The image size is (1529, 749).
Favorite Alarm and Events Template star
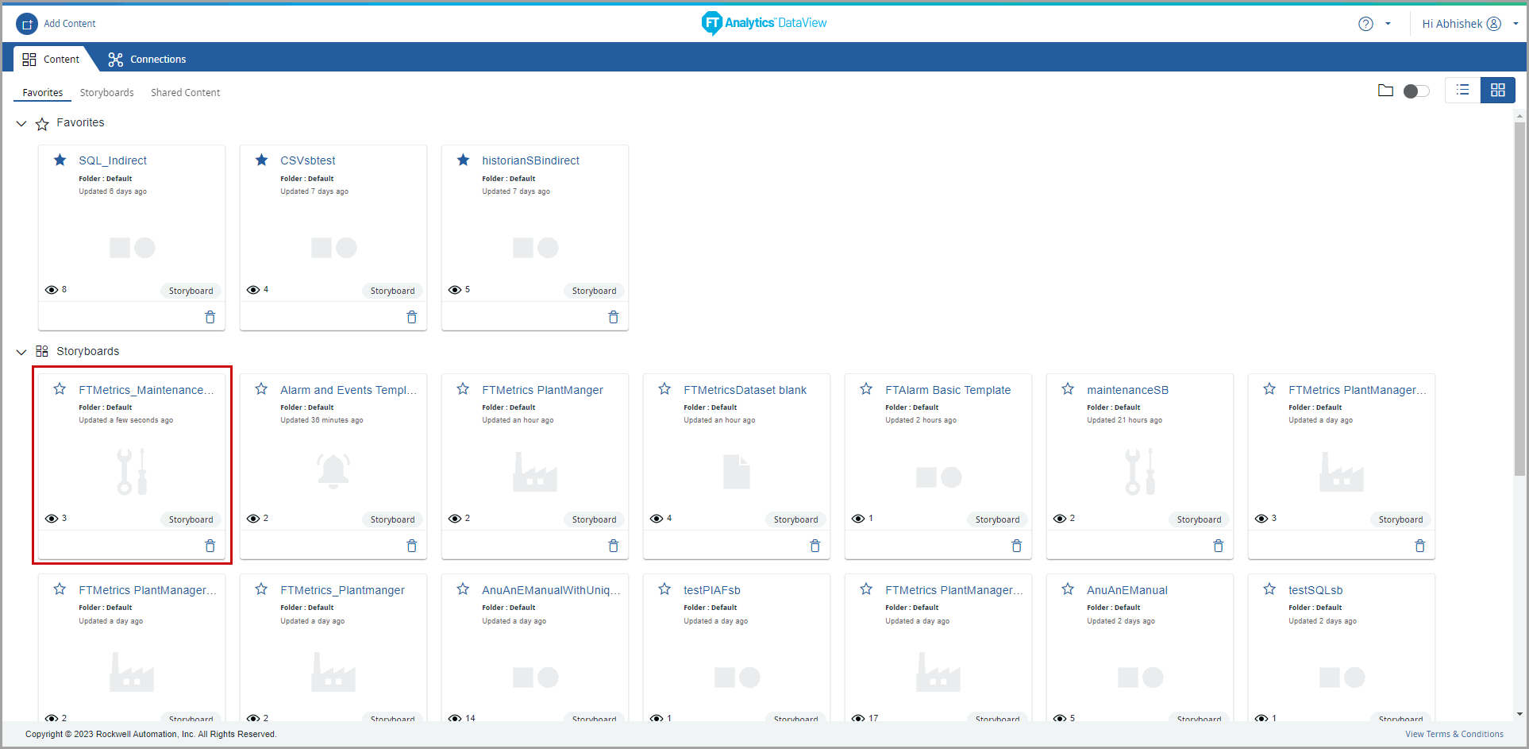point(261,389)
